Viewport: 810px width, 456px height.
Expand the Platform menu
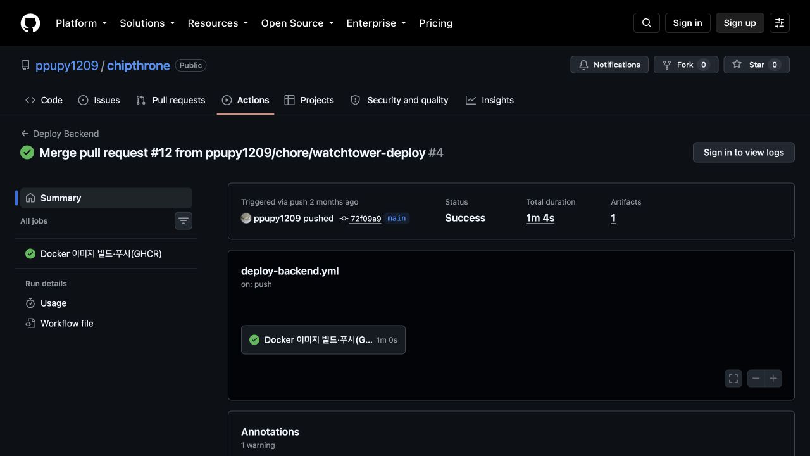tap(82, 23)
